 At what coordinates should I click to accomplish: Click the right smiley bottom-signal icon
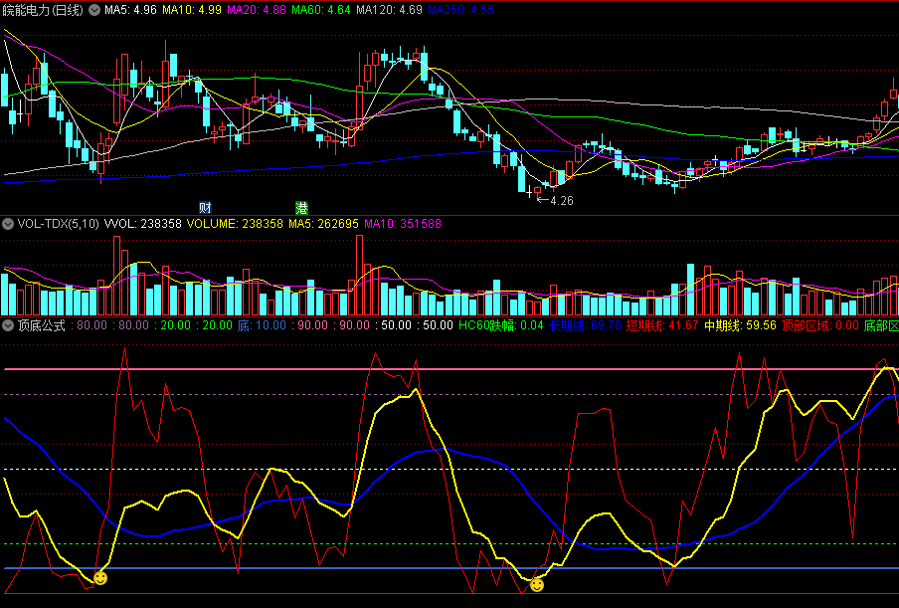pos(537,585)
